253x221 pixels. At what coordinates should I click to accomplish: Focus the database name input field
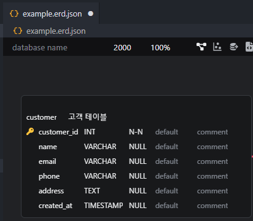[x=40, y=47]
